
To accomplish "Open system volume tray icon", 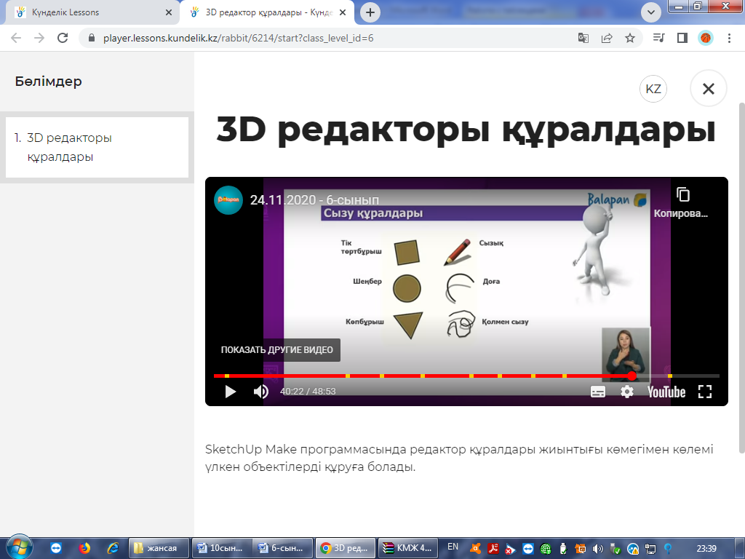I will point(598,549).
